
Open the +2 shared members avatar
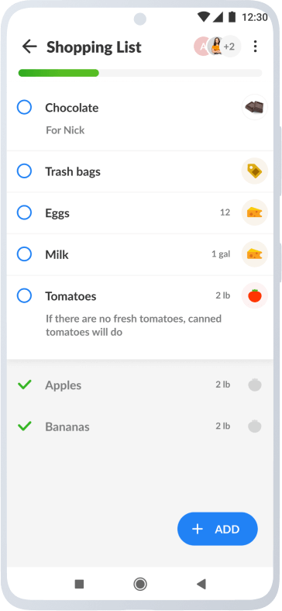230,47
